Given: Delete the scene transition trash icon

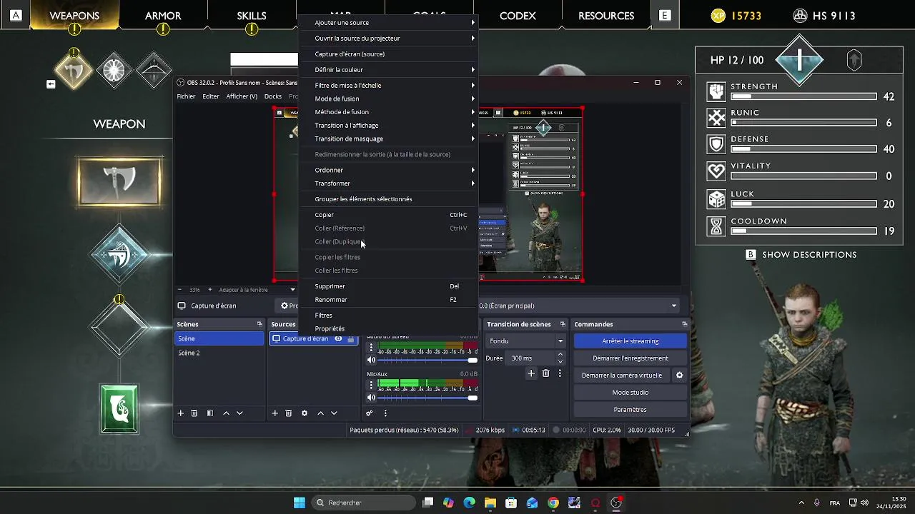Looking at the screenshot, I should tap(545, 373).
